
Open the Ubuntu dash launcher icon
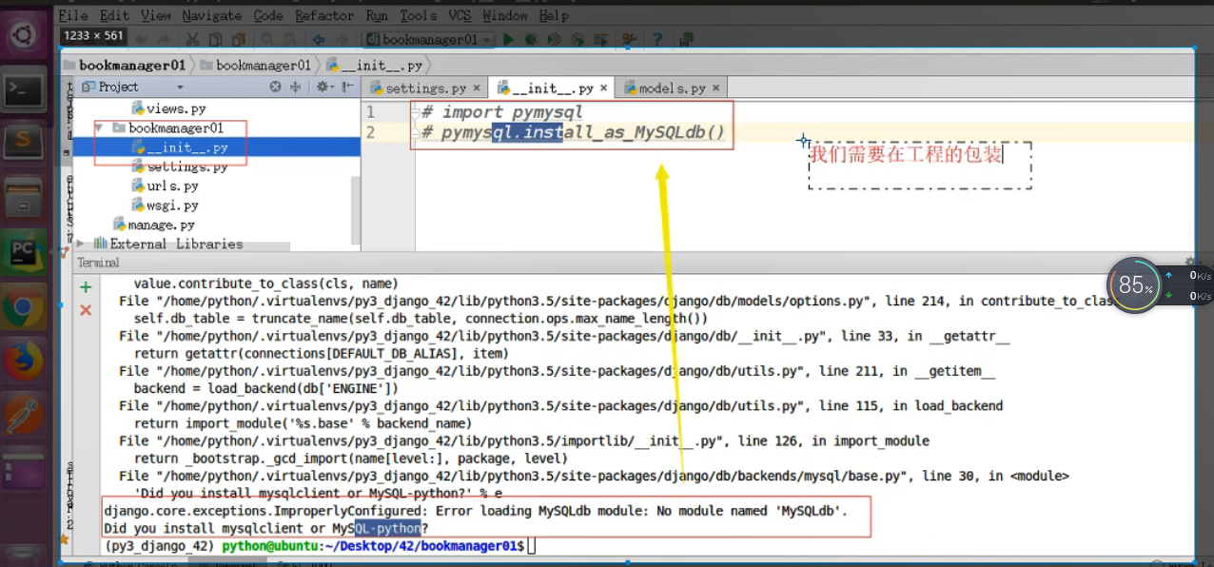tap(23, 36)
